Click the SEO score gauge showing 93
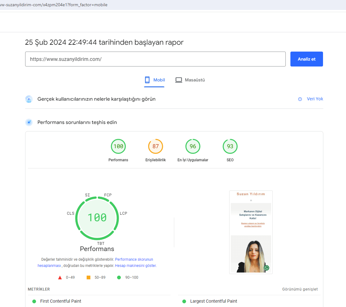Screen dimensions: 346x307 click(x=230, y=146)
